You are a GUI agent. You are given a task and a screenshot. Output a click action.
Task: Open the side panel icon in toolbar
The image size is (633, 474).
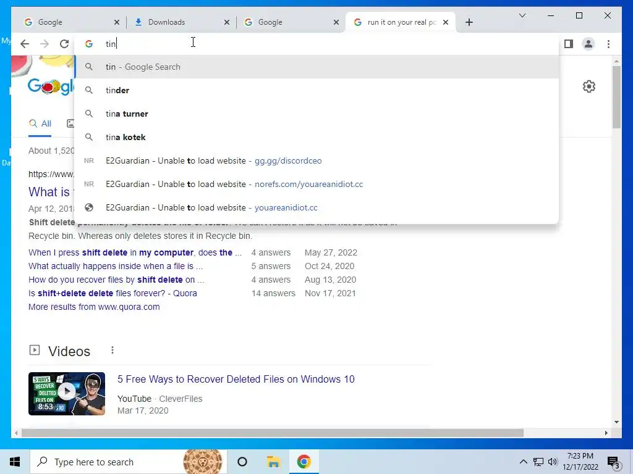(x=569, y=44)
